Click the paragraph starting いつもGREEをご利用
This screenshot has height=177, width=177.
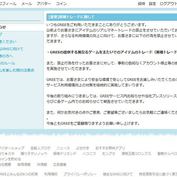[112, 33]
